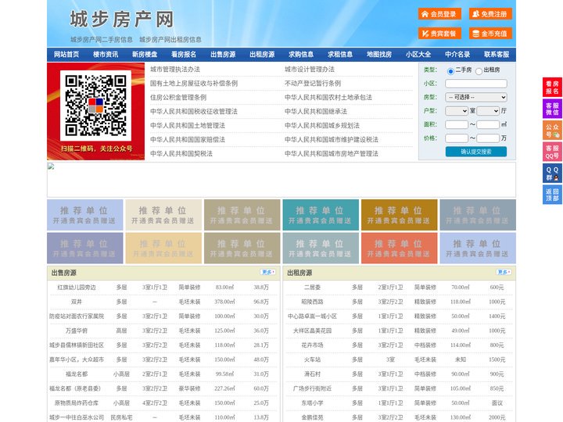Open rental listing 广场步行街附近
The image size is (563, 422).
[x=312, y=388]
